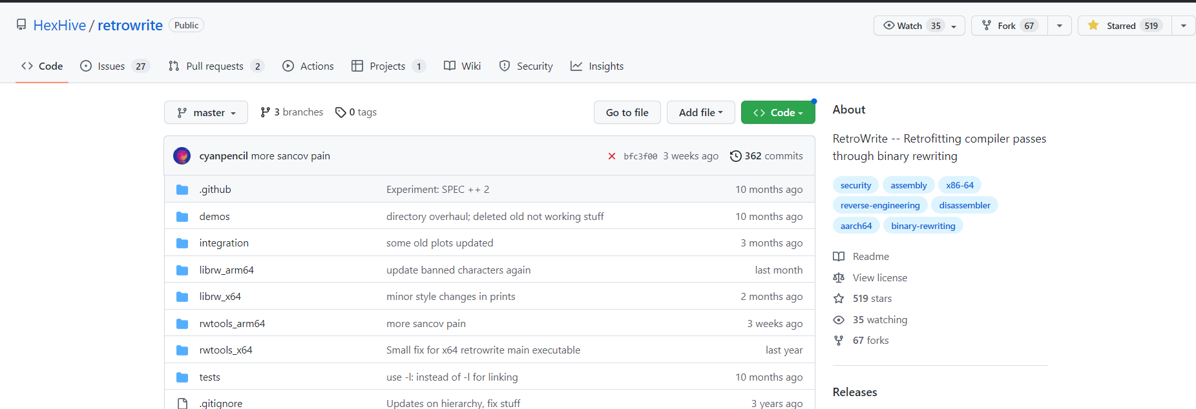The height and width of the screenshot is (409, 1196).
Task: View the 362 commits history
Action: click(773, 156)
